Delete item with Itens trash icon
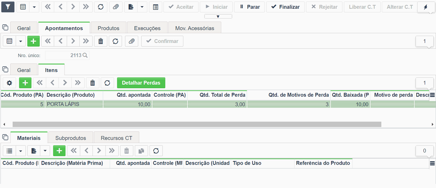Viewport: 436px width, 188px height. [93, 83]
